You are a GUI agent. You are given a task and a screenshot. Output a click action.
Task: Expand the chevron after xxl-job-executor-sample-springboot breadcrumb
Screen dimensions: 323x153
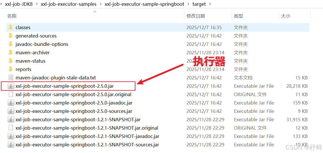coord(188,4)
